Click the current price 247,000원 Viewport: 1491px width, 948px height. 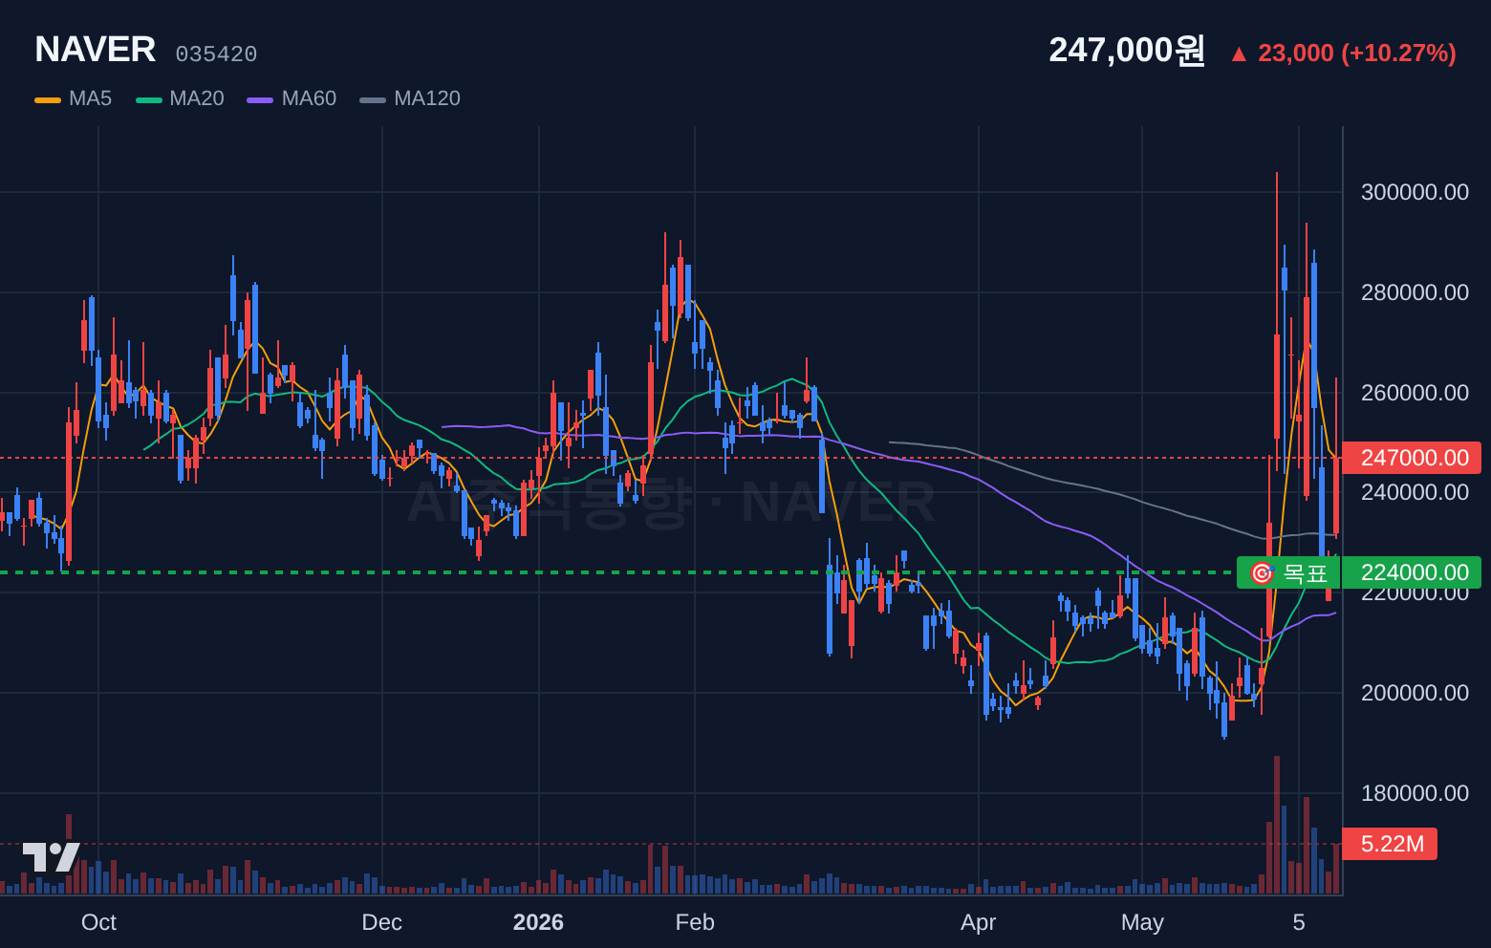(1127, 50)
